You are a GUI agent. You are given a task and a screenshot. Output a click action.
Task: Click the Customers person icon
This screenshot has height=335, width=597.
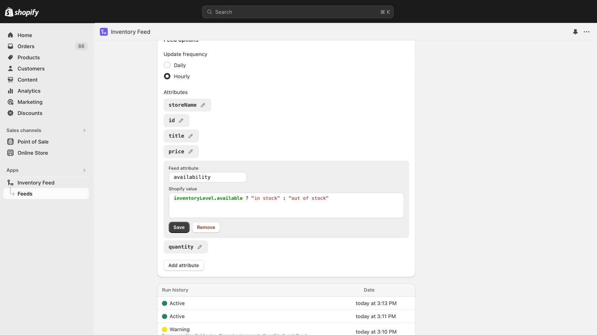pyautogui.click(x=10, y=68)
